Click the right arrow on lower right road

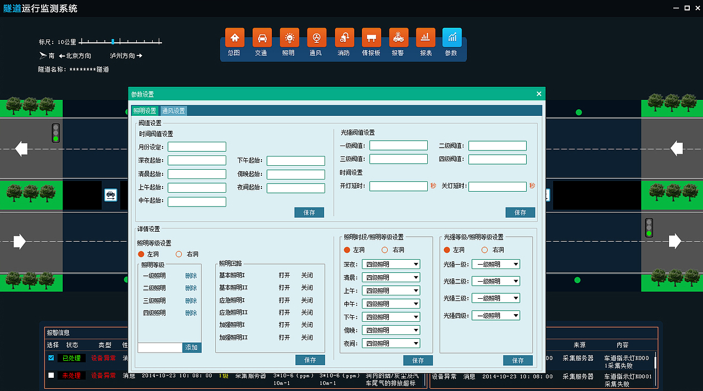(675, 241)
